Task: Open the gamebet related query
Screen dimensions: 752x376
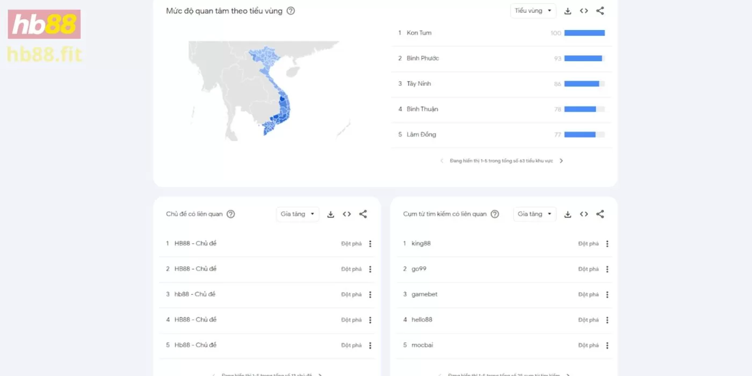Action: (424, 294)
